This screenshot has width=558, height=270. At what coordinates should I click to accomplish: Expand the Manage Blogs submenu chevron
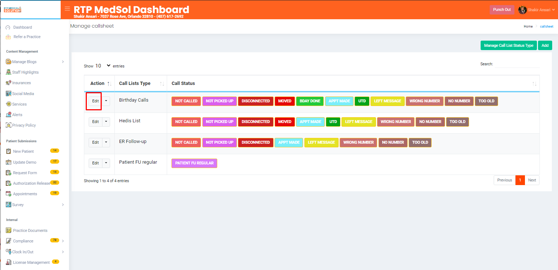pos(63,62)
